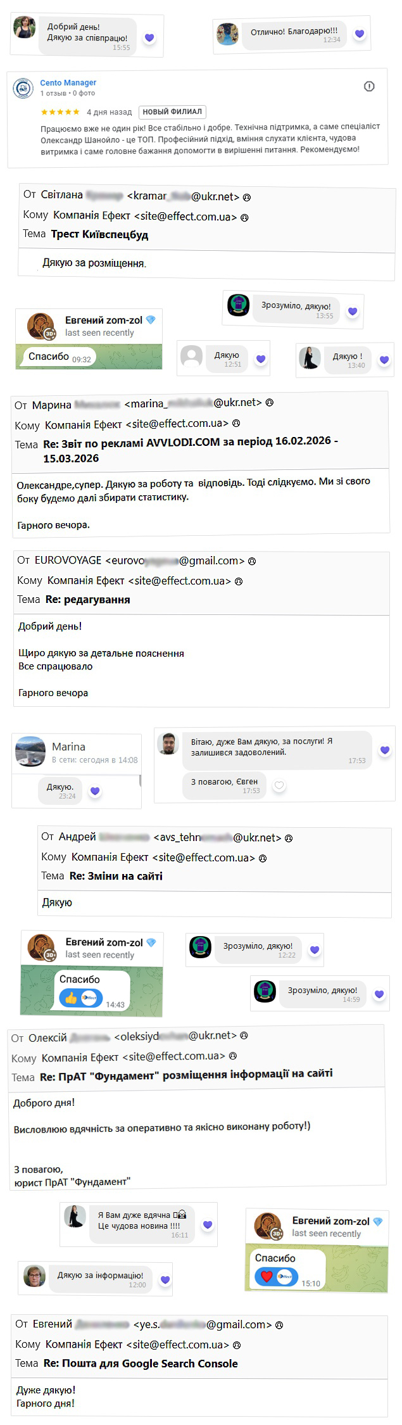402x1425 pixels.
Task: Click the thumbs-up reaction under 'Спасибо' at 14:43
Action: click(71, 997)
